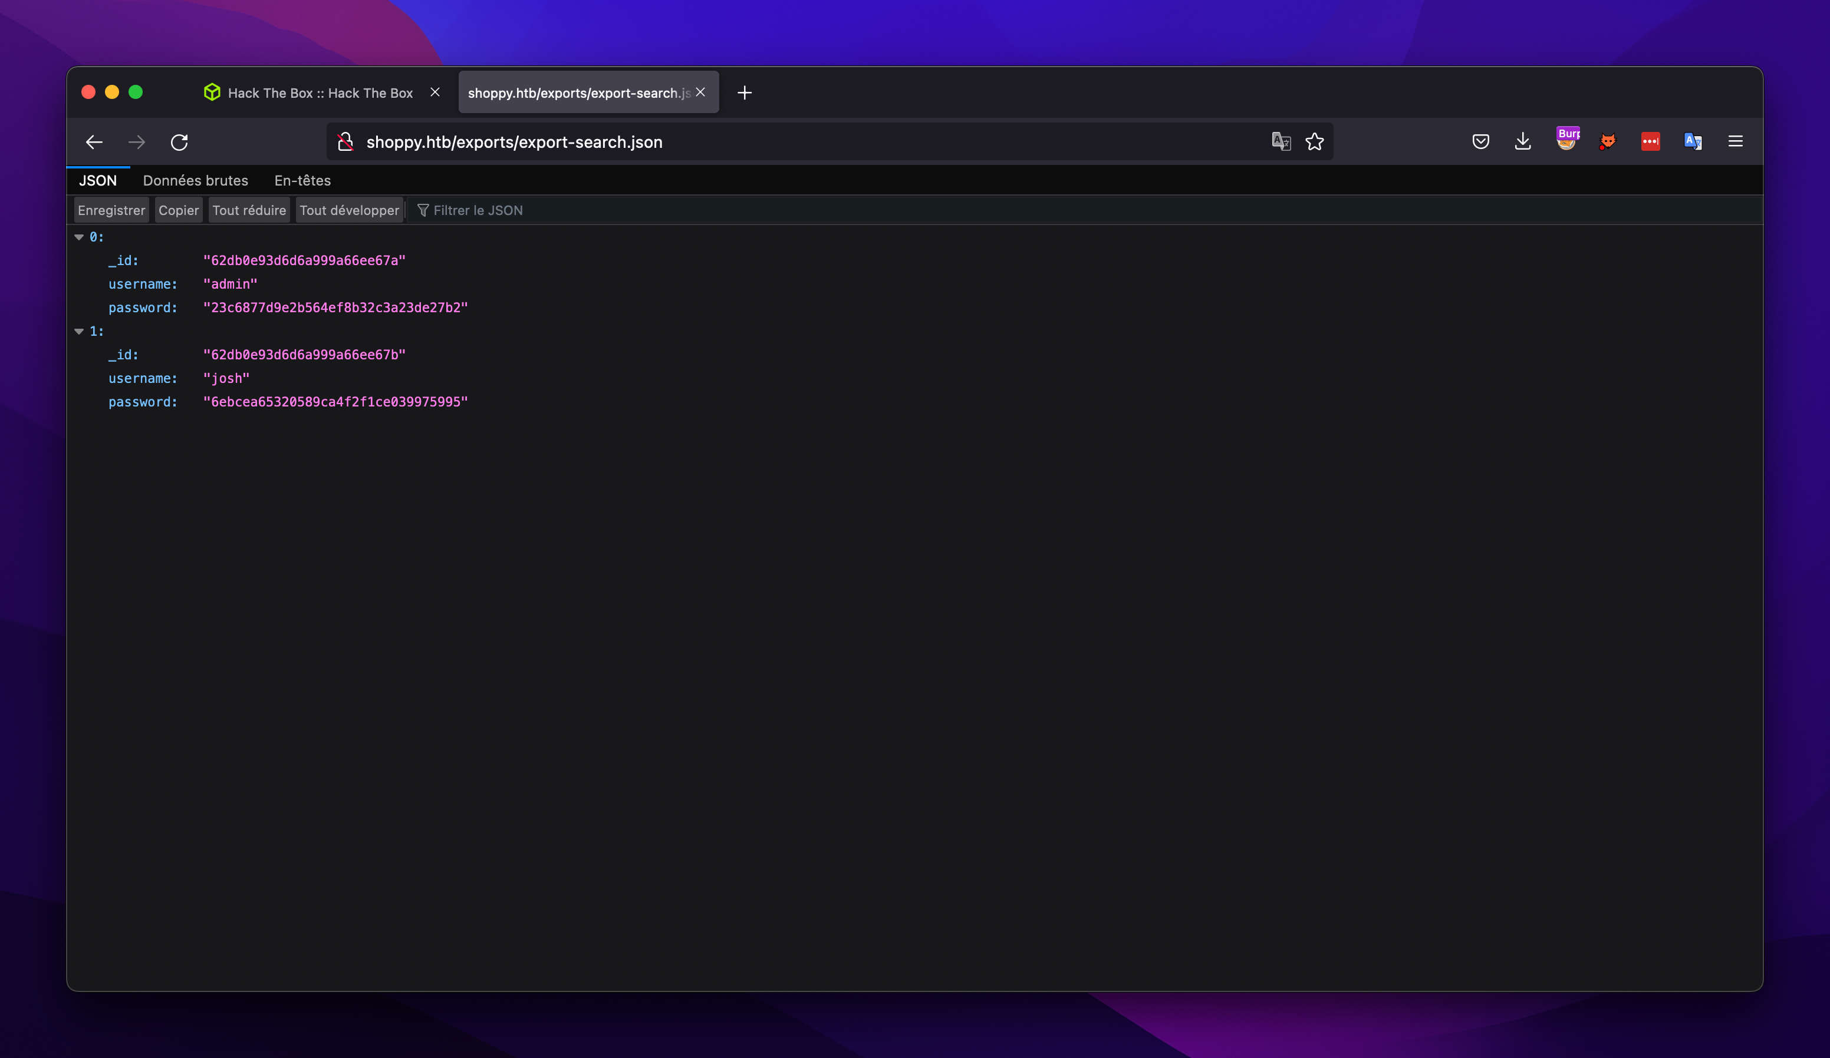Viewport: 1830px width, 1058px height.
Task: Bookmark this page with the star
Action: [x=1314, y=141]
